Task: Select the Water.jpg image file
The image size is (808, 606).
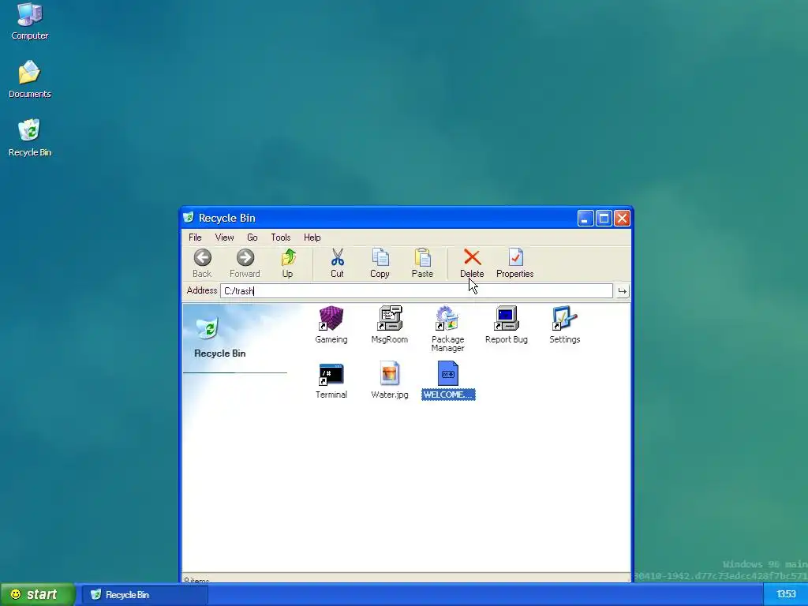Action: [390, 381]
